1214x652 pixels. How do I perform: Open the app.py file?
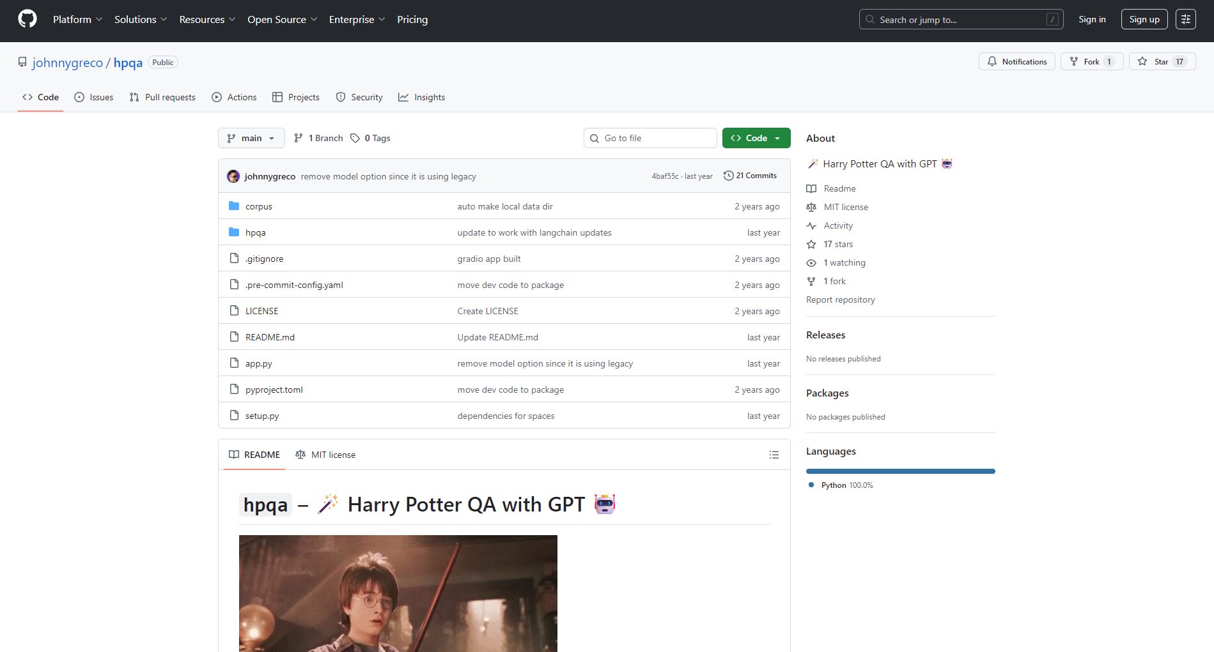[x=258, y=363]
